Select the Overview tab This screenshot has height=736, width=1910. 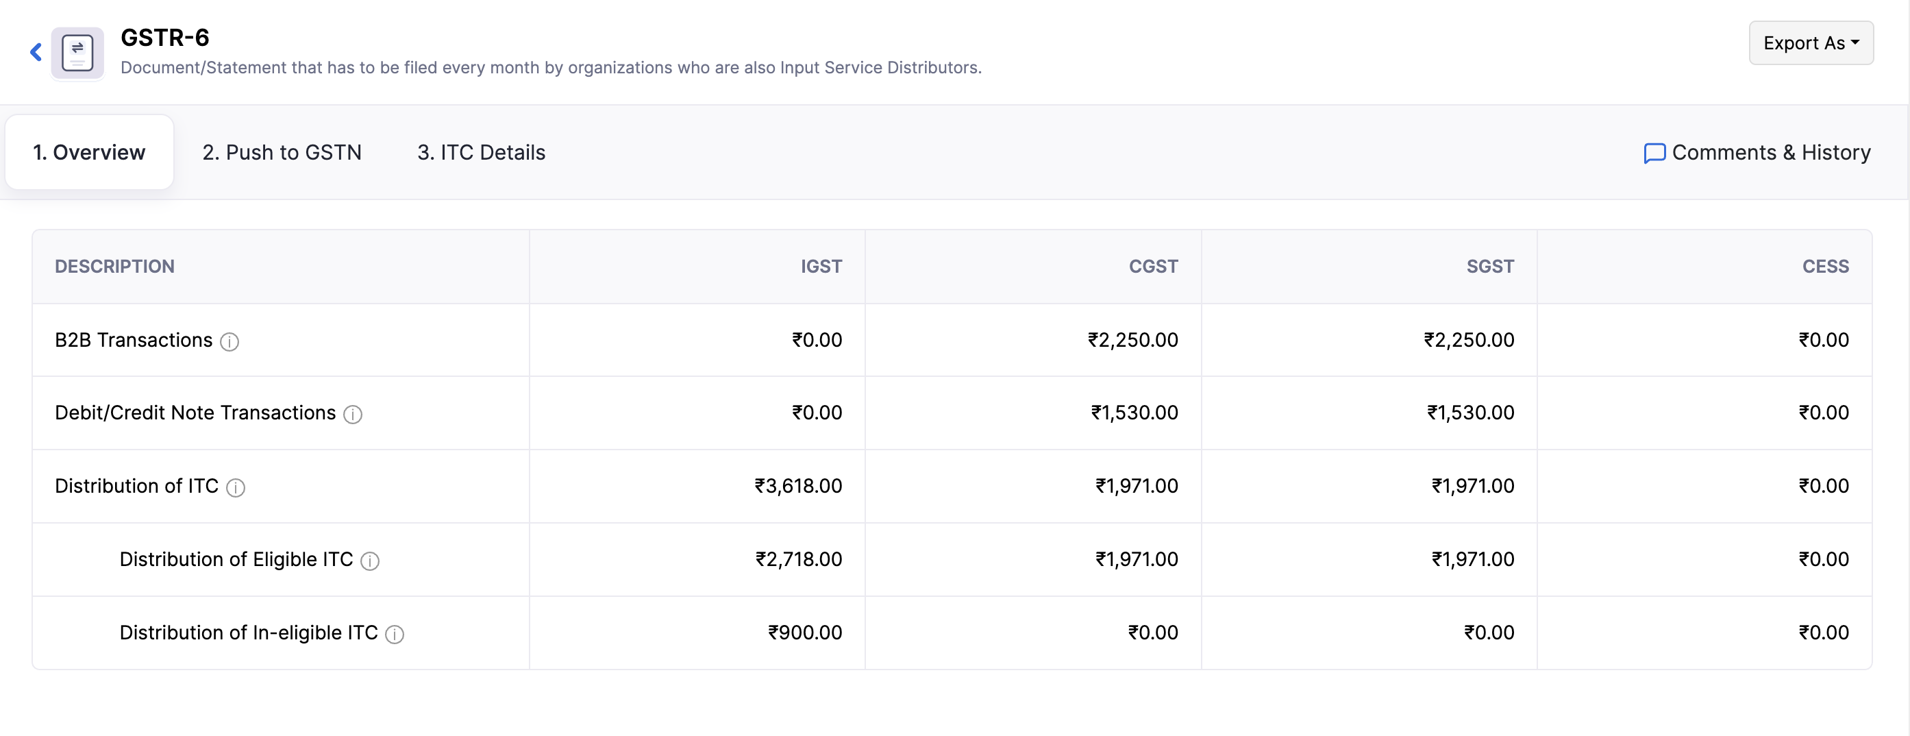(x=89, y=152)
